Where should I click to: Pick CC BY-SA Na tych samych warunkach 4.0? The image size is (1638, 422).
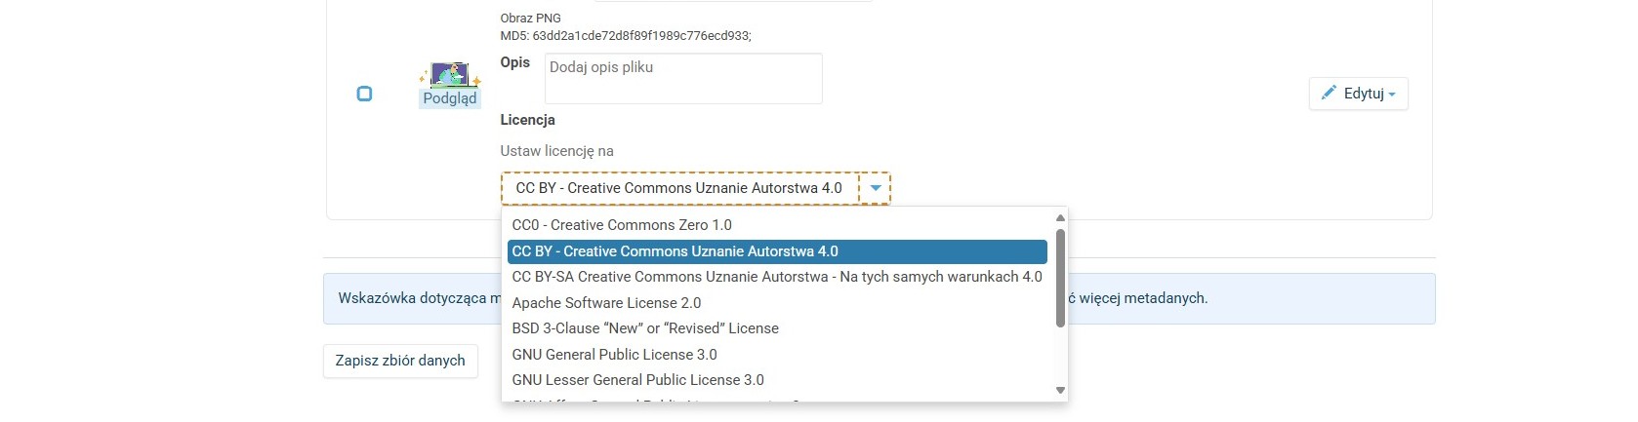click(776, 277)
